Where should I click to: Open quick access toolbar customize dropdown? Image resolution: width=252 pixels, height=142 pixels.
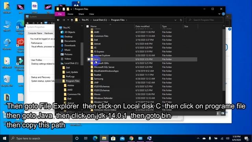coord(71,9)
